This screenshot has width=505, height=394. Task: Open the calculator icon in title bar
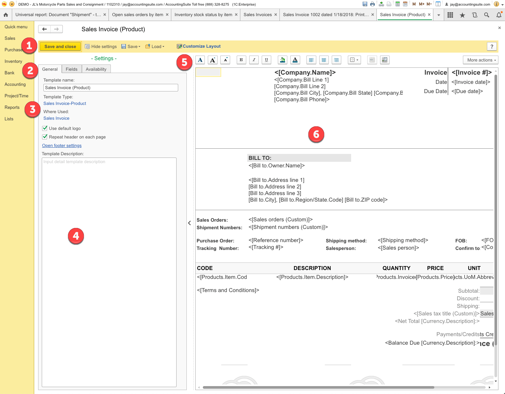[397, 4]
